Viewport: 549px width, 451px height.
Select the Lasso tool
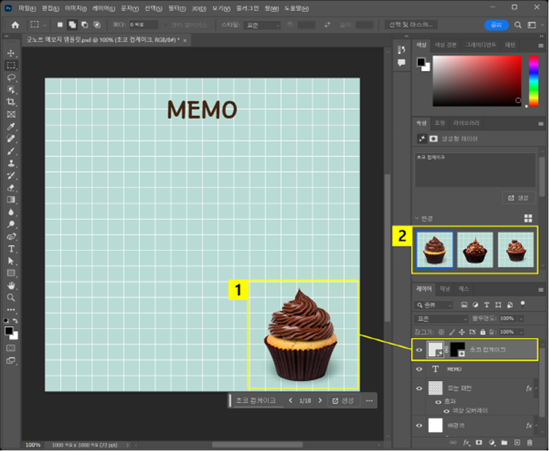click(x=11, y=77)
